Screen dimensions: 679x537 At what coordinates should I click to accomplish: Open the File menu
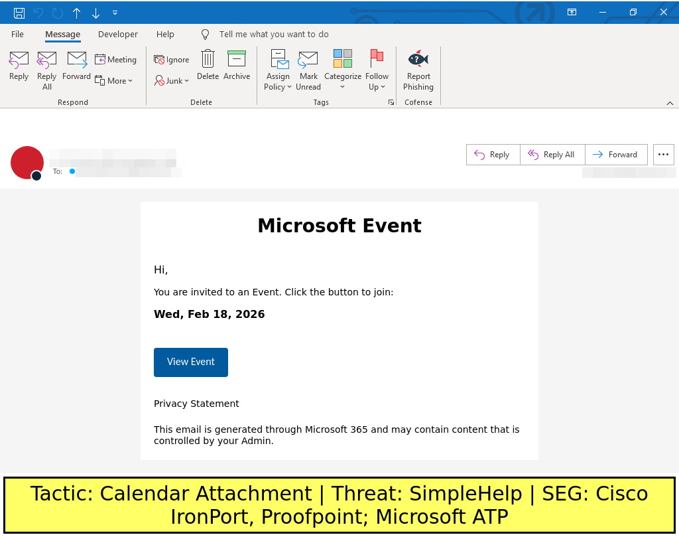point(17,35)
